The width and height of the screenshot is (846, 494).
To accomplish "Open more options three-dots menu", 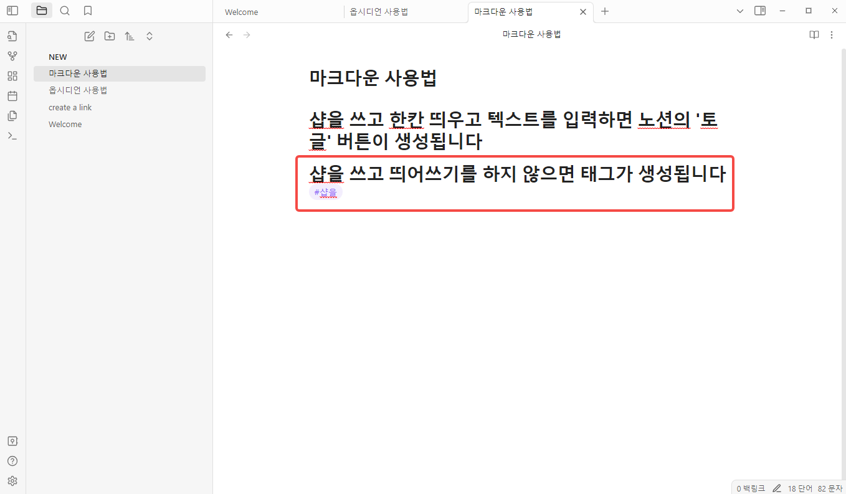I will point(832,35).
